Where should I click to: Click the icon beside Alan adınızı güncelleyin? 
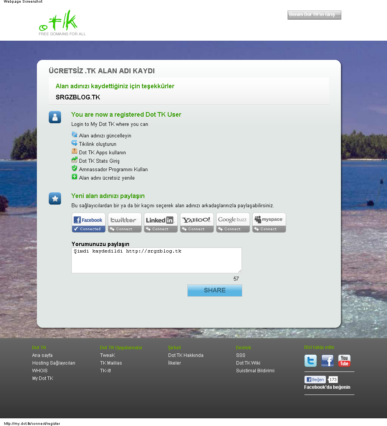point(74,134)
